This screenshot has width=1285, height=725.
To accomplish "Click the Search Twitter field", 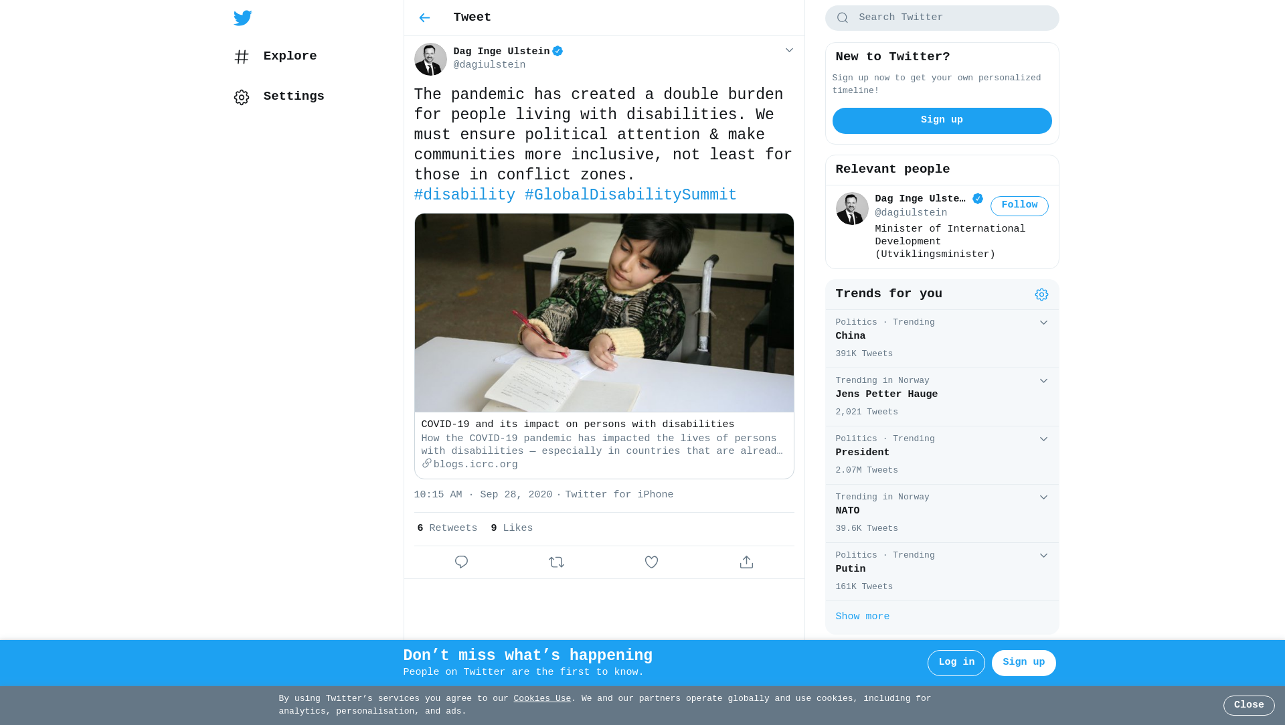I will point(950,18).
